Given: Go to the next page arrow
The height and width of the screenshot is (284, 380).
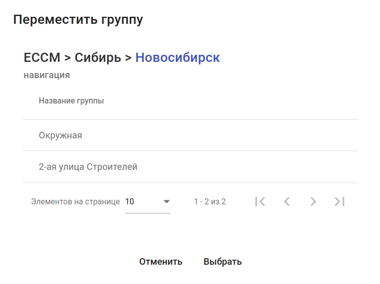Looking at the screenshot, I should point(313,201).
